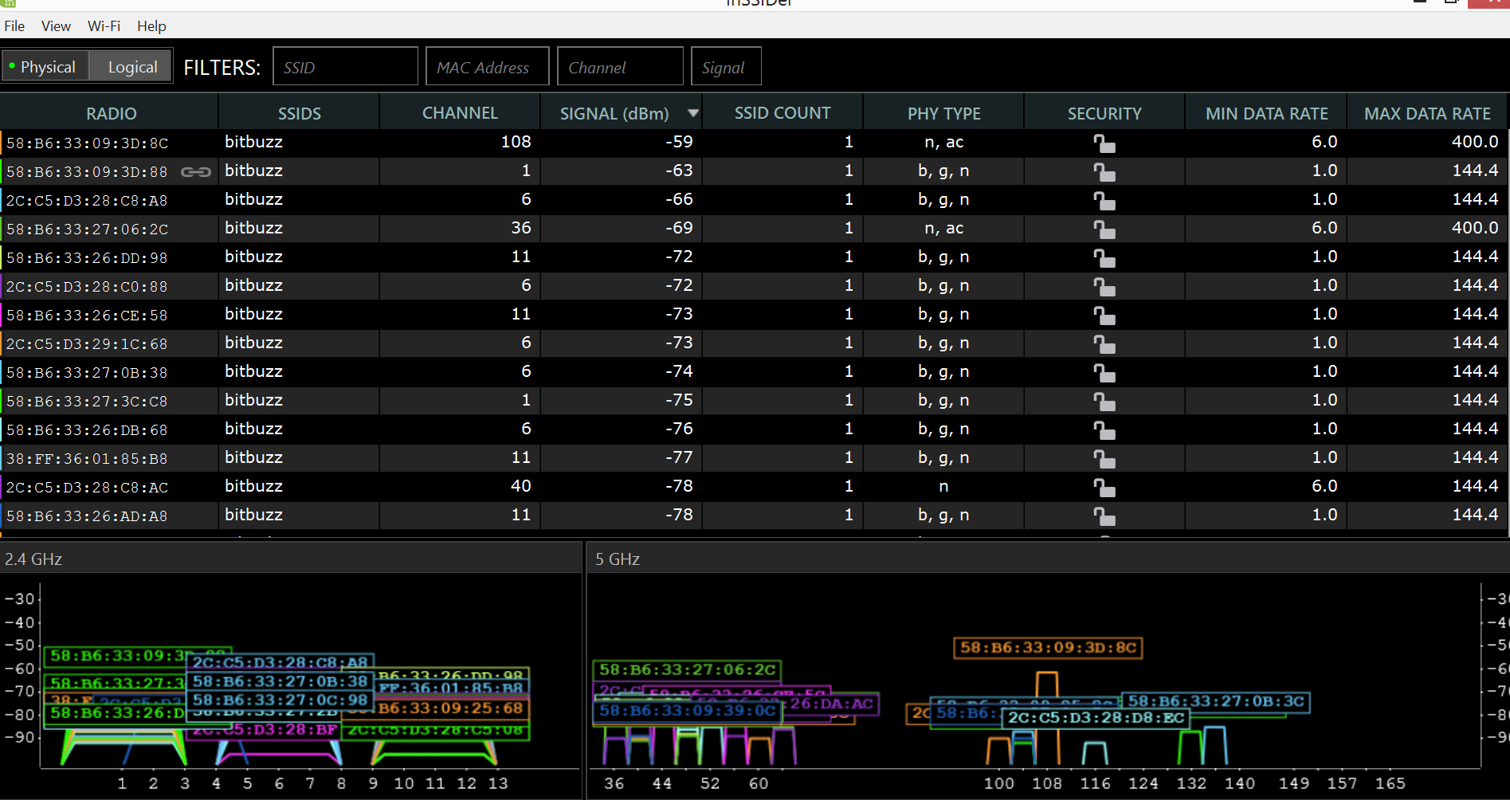Click open padlock icon in 2C:C5:D3:28:C8:AC row

coord(1104,488)
